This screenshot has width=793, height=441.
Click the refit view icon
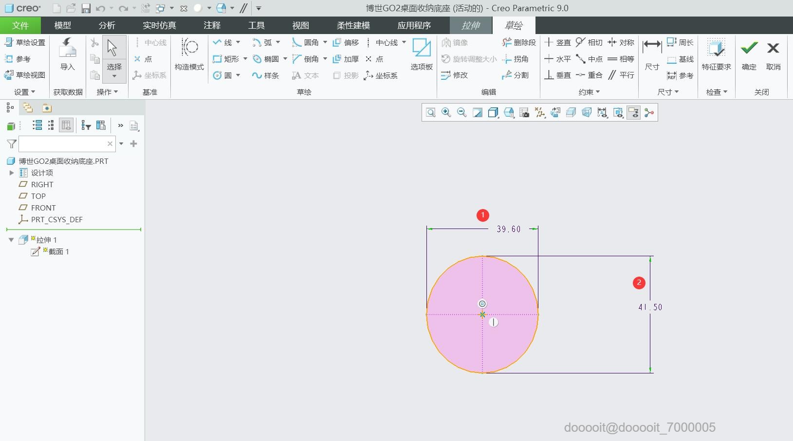(431, 113)
